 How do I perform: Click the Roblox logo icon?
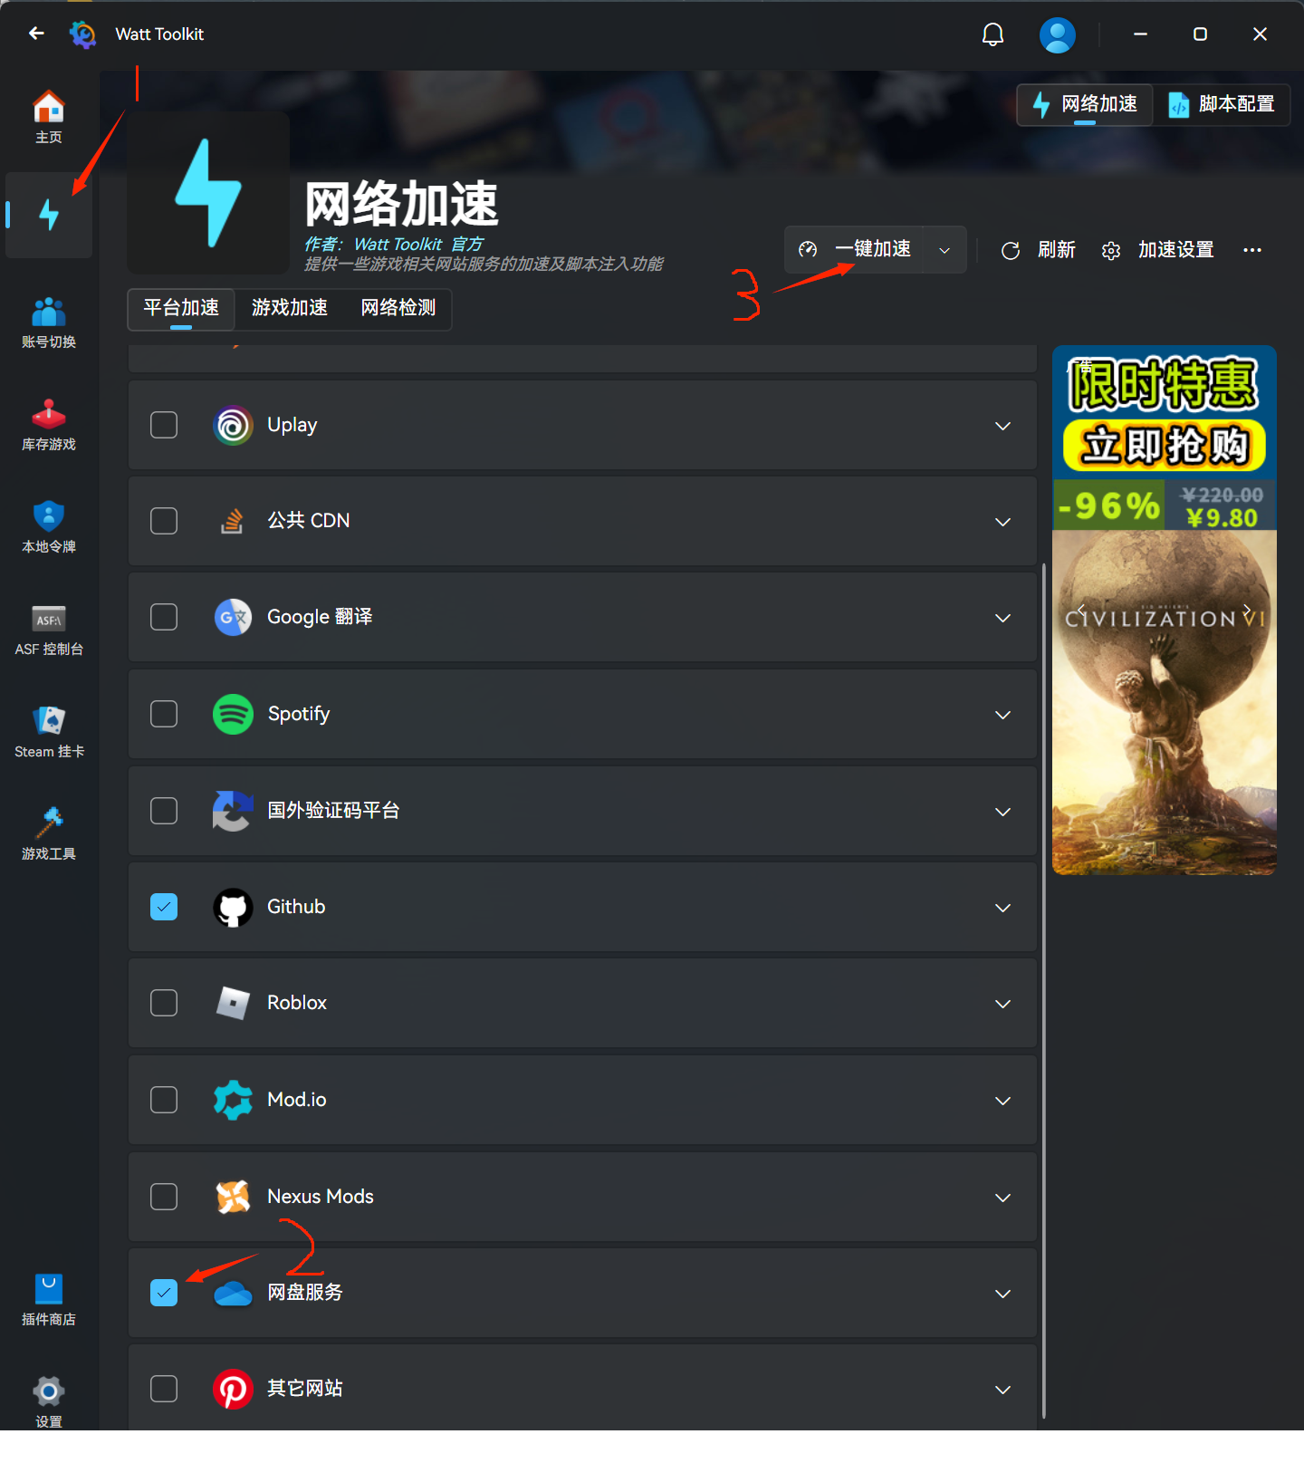(x=233, y=1003)
